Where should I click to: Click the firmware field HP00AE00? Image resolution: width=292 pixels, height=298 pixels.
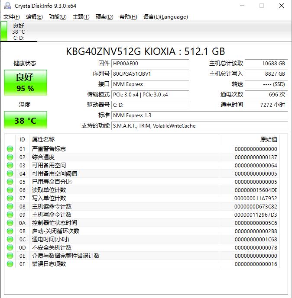(x=150, y=64)
